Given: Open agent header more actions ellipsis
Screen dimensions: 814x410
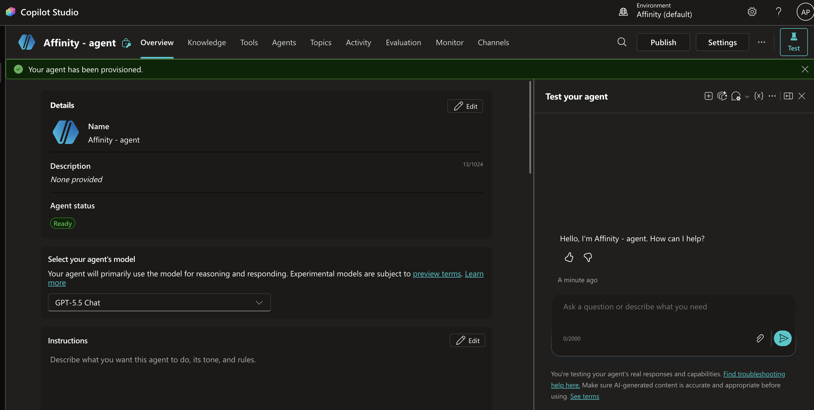Looking at the screenshot, I should pos(762,42).
